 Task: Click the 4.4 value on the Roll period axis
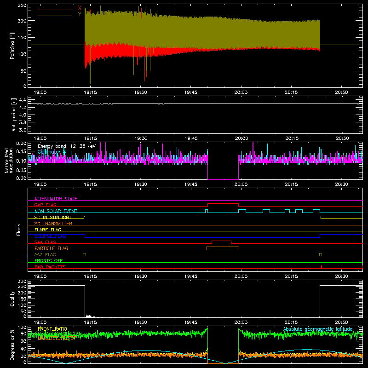23,100
